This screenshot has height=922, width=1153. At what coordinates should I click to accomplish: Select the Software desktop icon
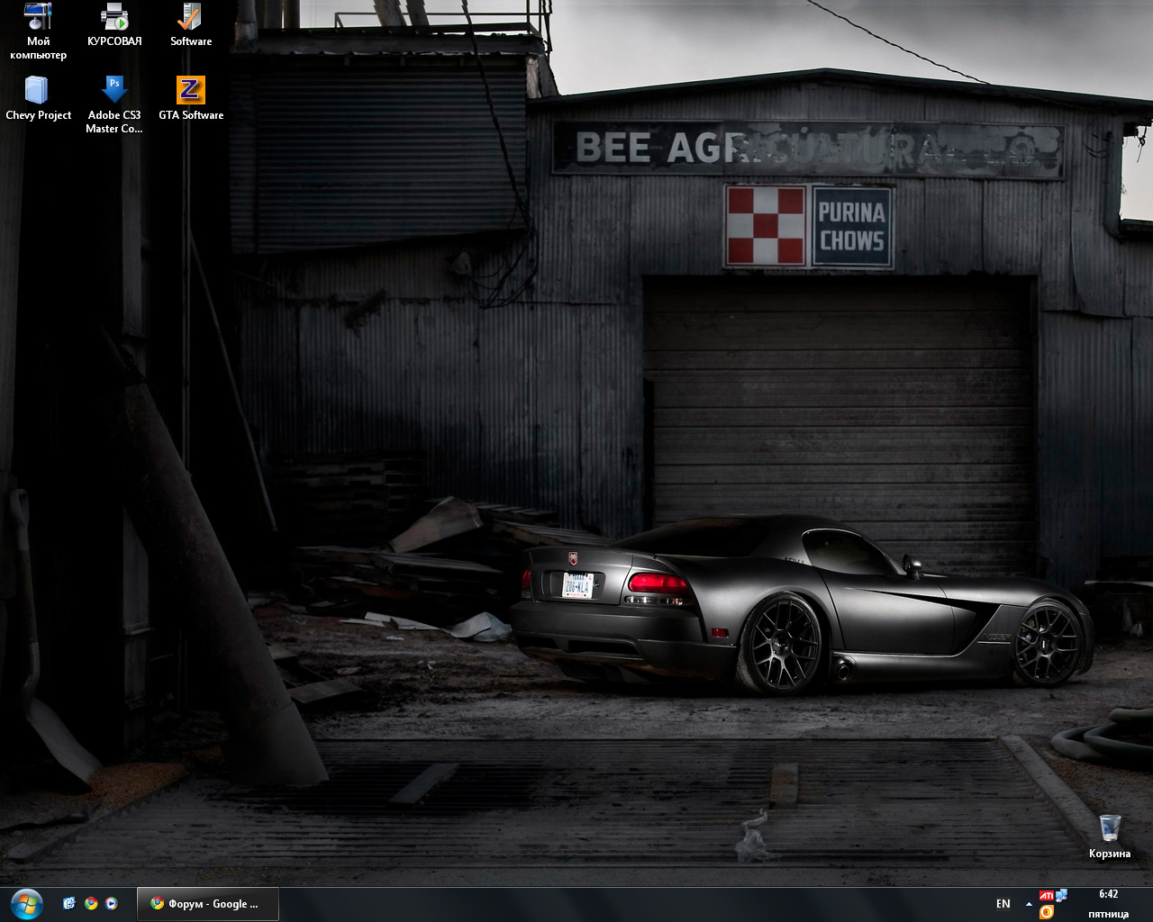click(x=191, y=25)
